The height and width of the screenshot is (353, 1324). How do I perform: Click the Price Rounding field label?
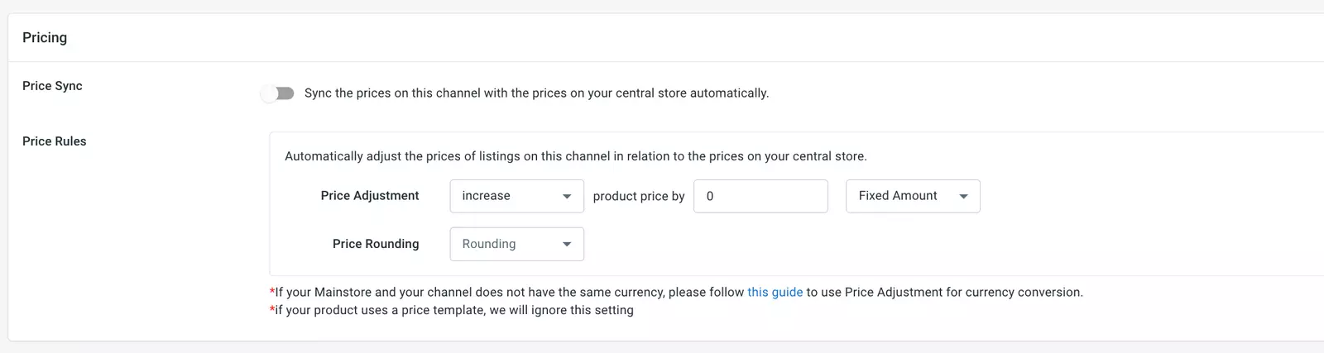coord(376,244)
